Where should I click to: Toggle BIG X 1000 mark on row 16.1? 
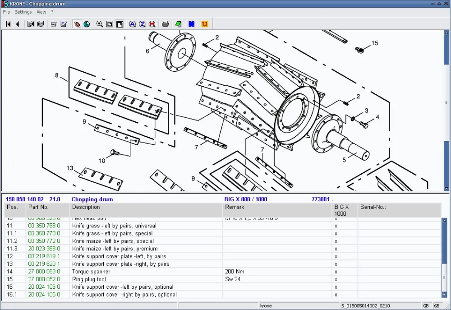335,294
